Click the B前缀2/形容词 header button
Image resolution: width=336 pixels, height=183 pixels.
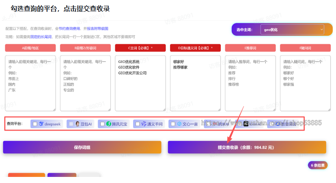(85, 48)
